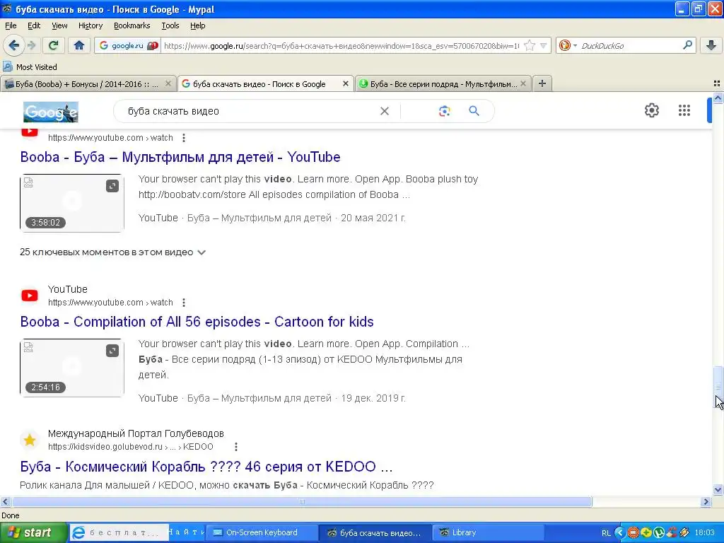Search by image with the lens icon
724x543 pixels.
point(444,111)
